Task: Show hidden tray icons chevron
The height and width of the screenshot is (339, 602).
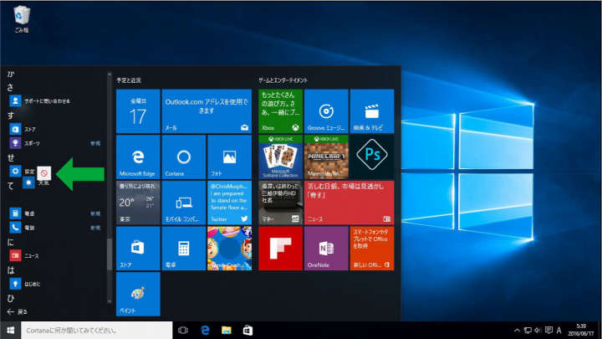Action: tap(517, 330)
